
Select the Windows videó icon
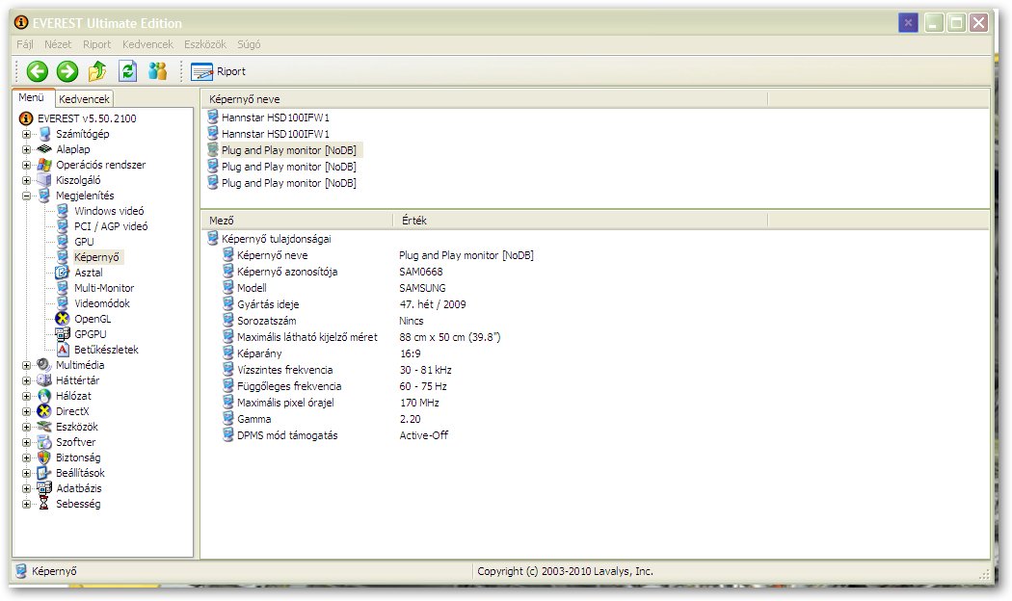pos(63,211)
